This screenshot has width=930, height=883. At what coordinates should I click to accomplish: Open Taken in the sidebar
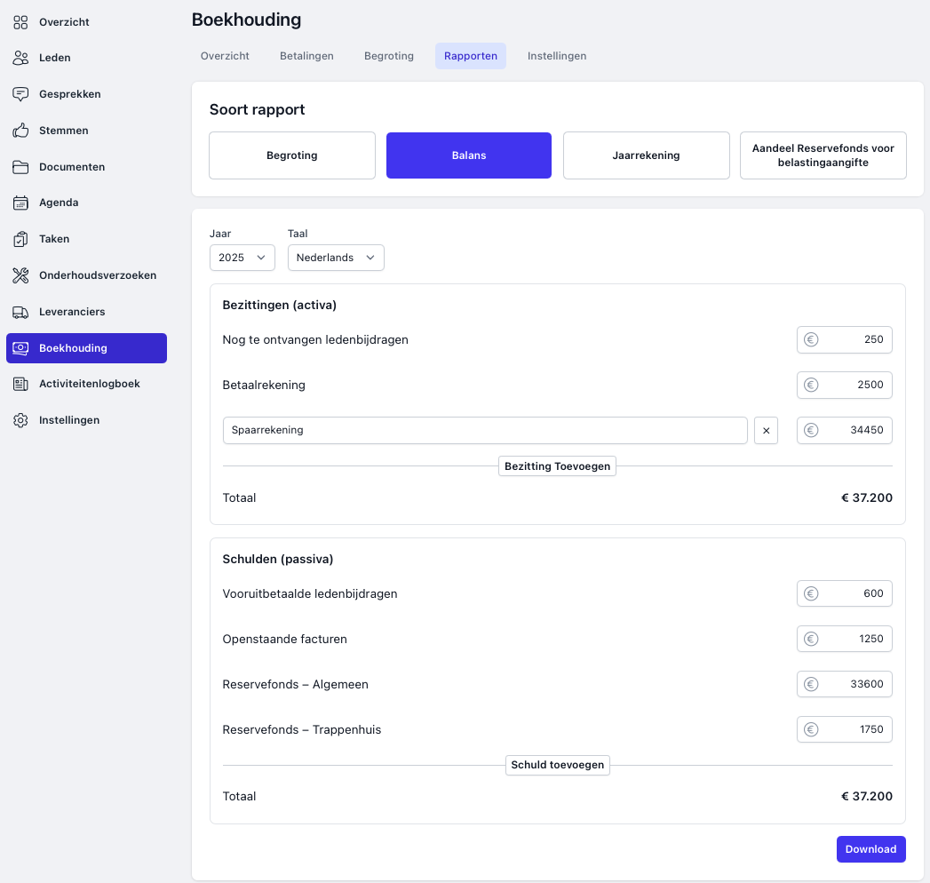coord(86,239)
